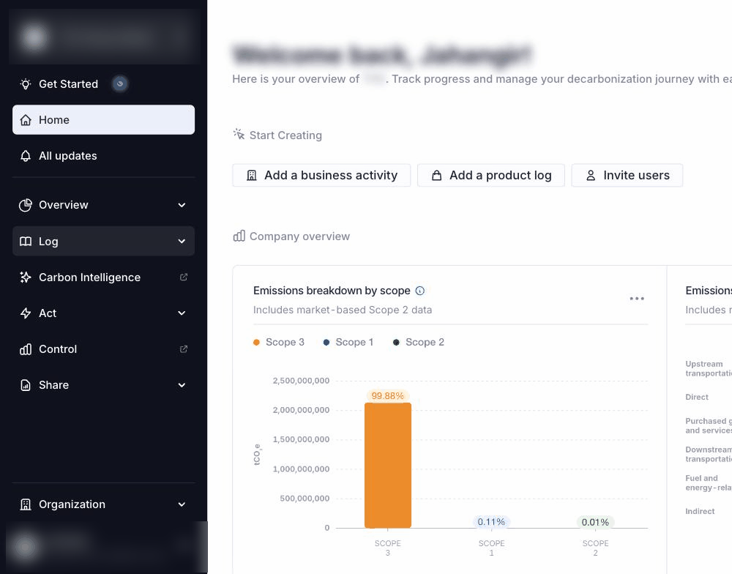Image resolution: width=732 pixels, height=574 pixels.
Task: Click the SCOPE 1 axis label
Action: 492,548
